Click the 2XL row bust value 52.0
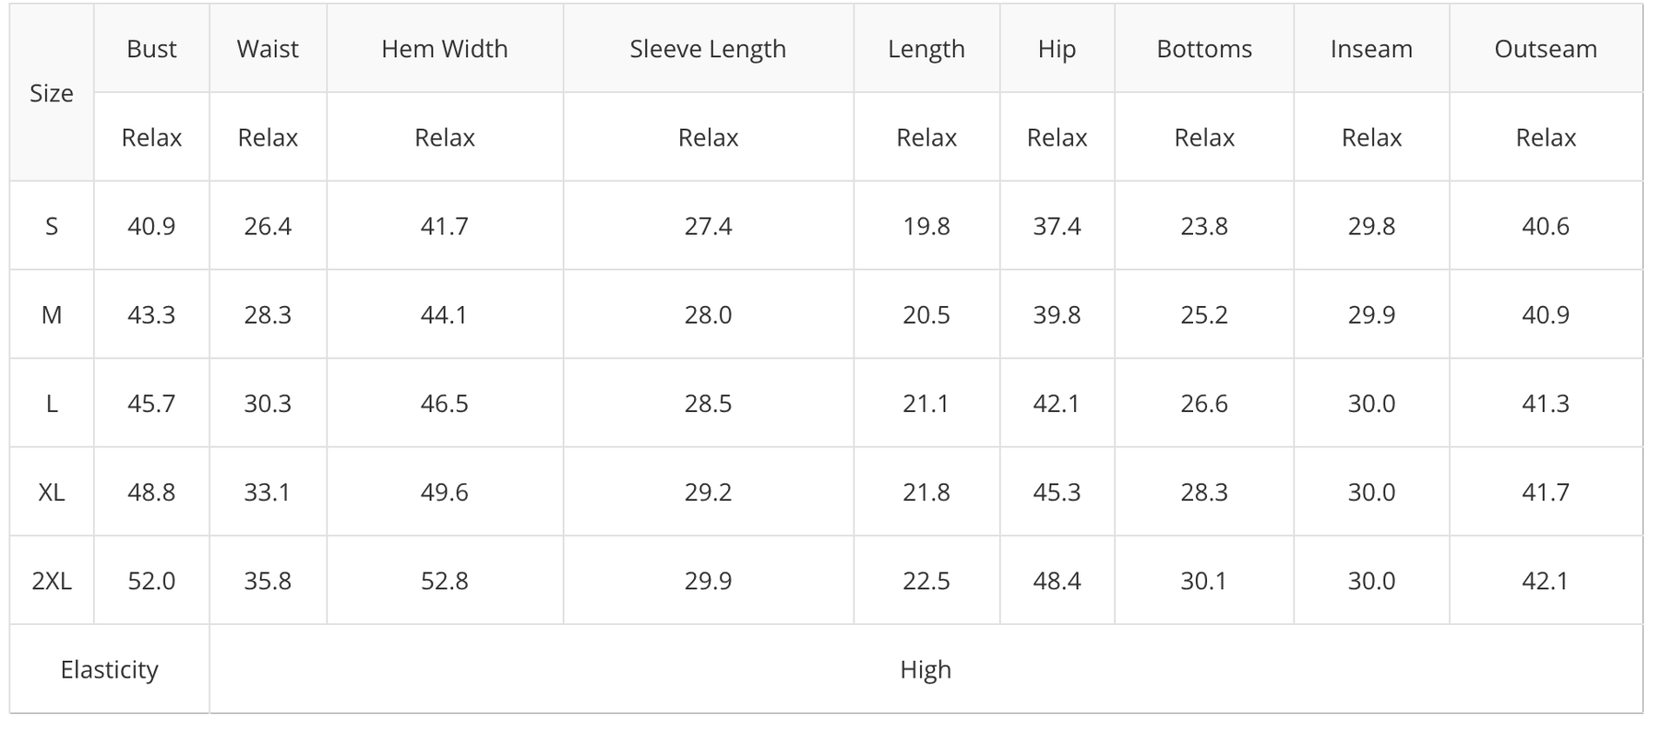The height and width of the screenshot is (732, 1661). pyautogui.click(x=151, y=581)
